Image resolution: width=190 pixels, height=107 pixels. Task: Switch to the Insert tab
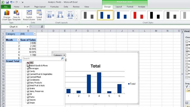(27, 7)
